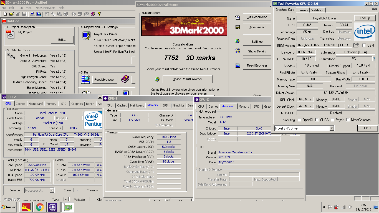Open 3DMark2000 from the taskbar
379x213 pixels.
click(26, 207)
